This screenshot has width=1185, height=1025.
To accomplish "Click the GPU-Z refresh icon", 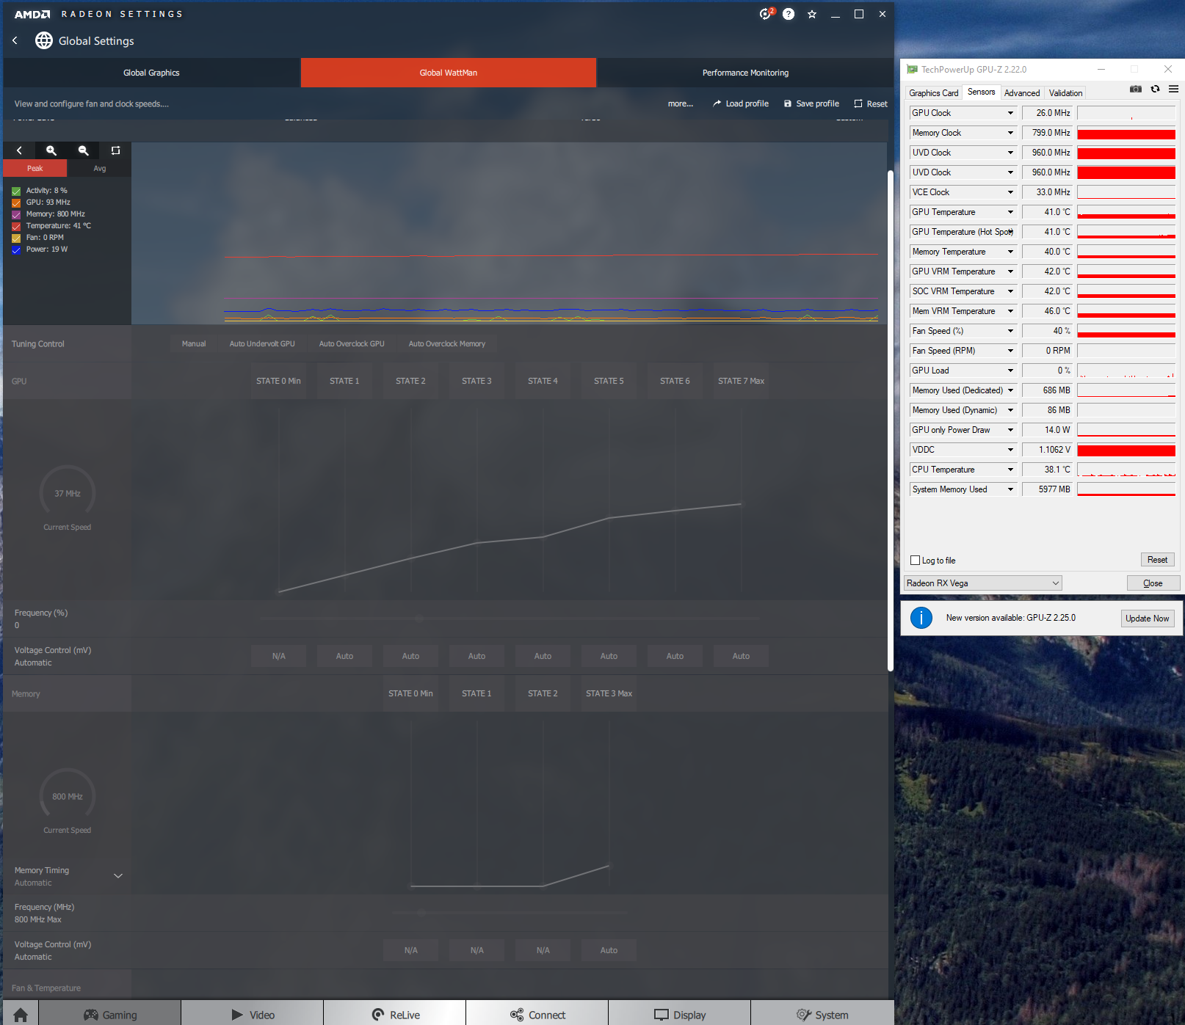I will coord(1155,89).
